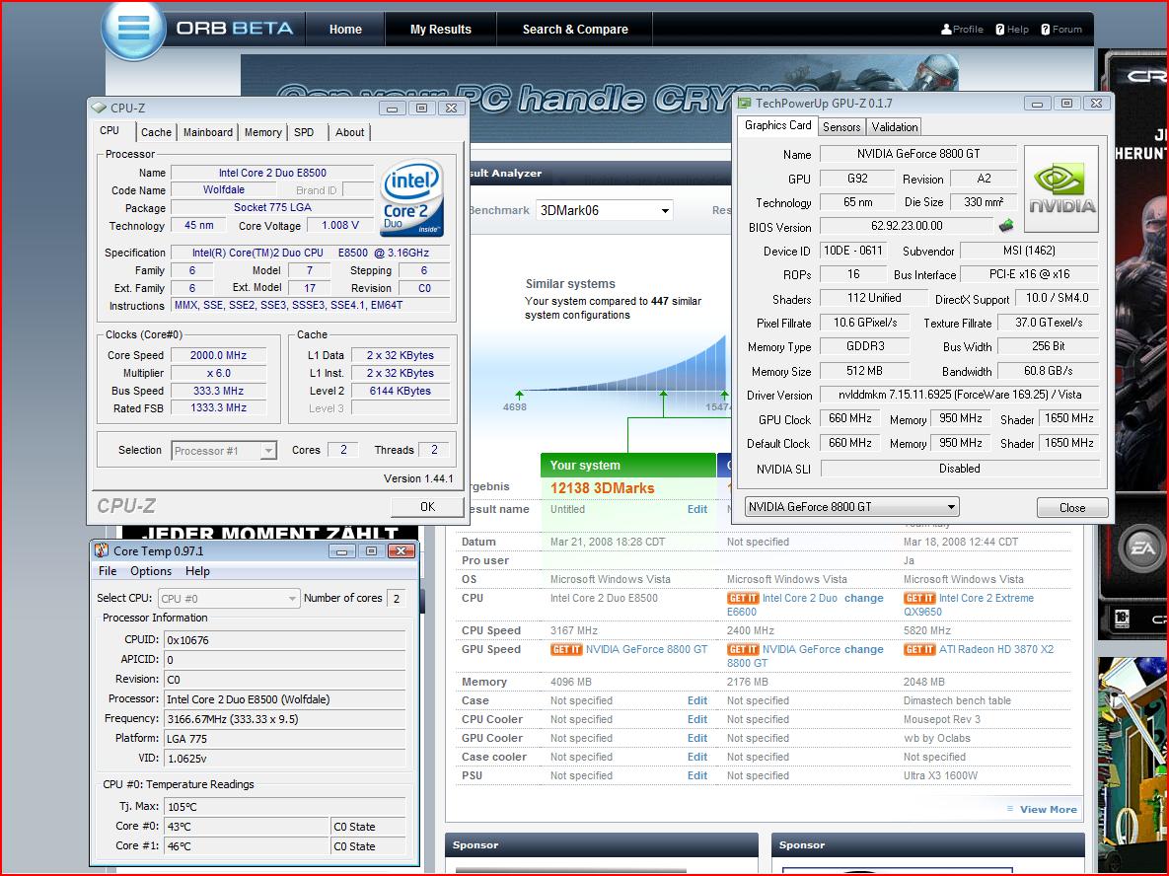Open Help in the ORB header

click(1012, 29)
